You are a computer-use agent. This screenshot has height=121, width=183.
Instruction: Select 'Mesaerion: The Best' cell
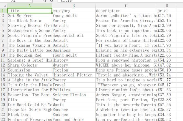click(x=30, y=95)
